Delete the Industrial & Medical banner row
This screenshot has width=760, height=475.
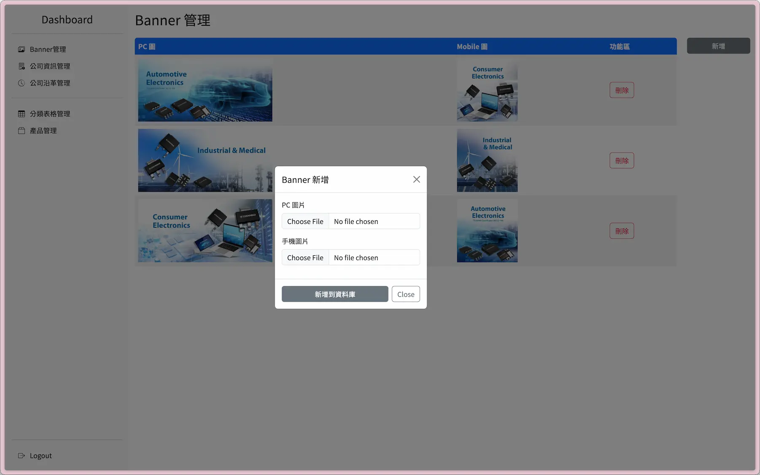pyautogui.click(x=621, y=161)
